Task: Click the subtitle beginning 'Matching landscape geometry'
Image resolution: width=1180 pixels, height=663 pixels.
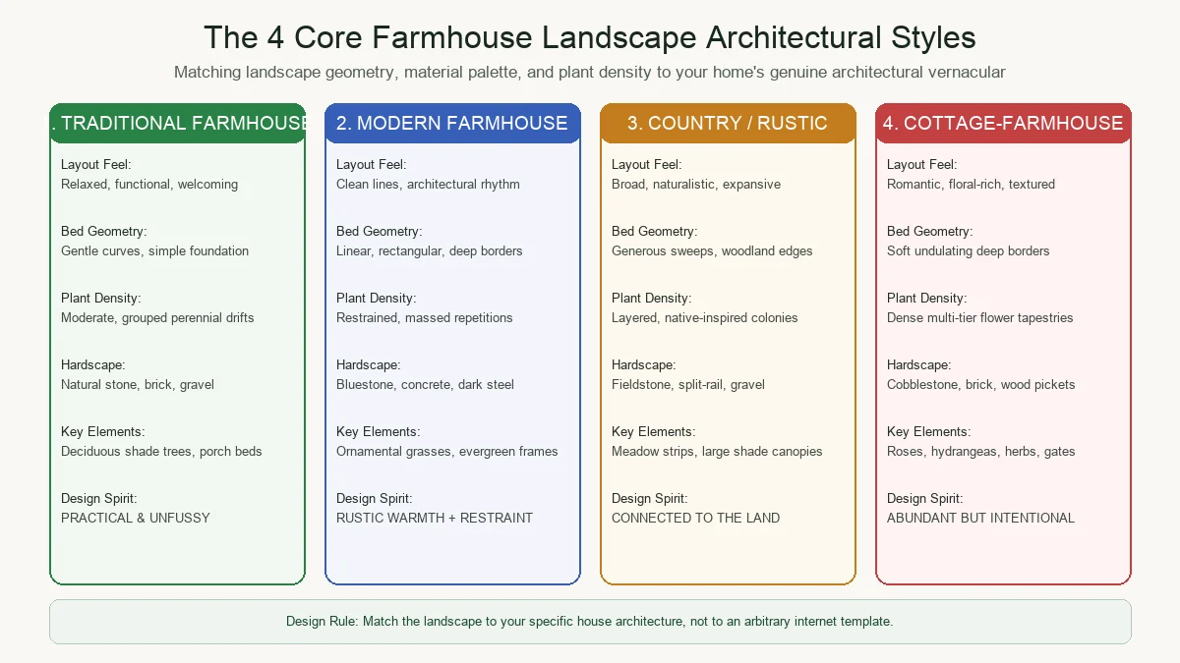Action: [x=590, y=72]
